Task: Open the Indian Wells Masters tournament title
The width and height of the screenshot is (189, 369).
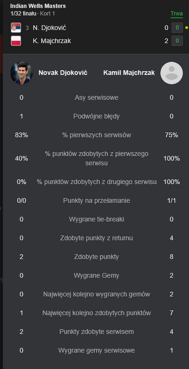Action: point(38,6)
